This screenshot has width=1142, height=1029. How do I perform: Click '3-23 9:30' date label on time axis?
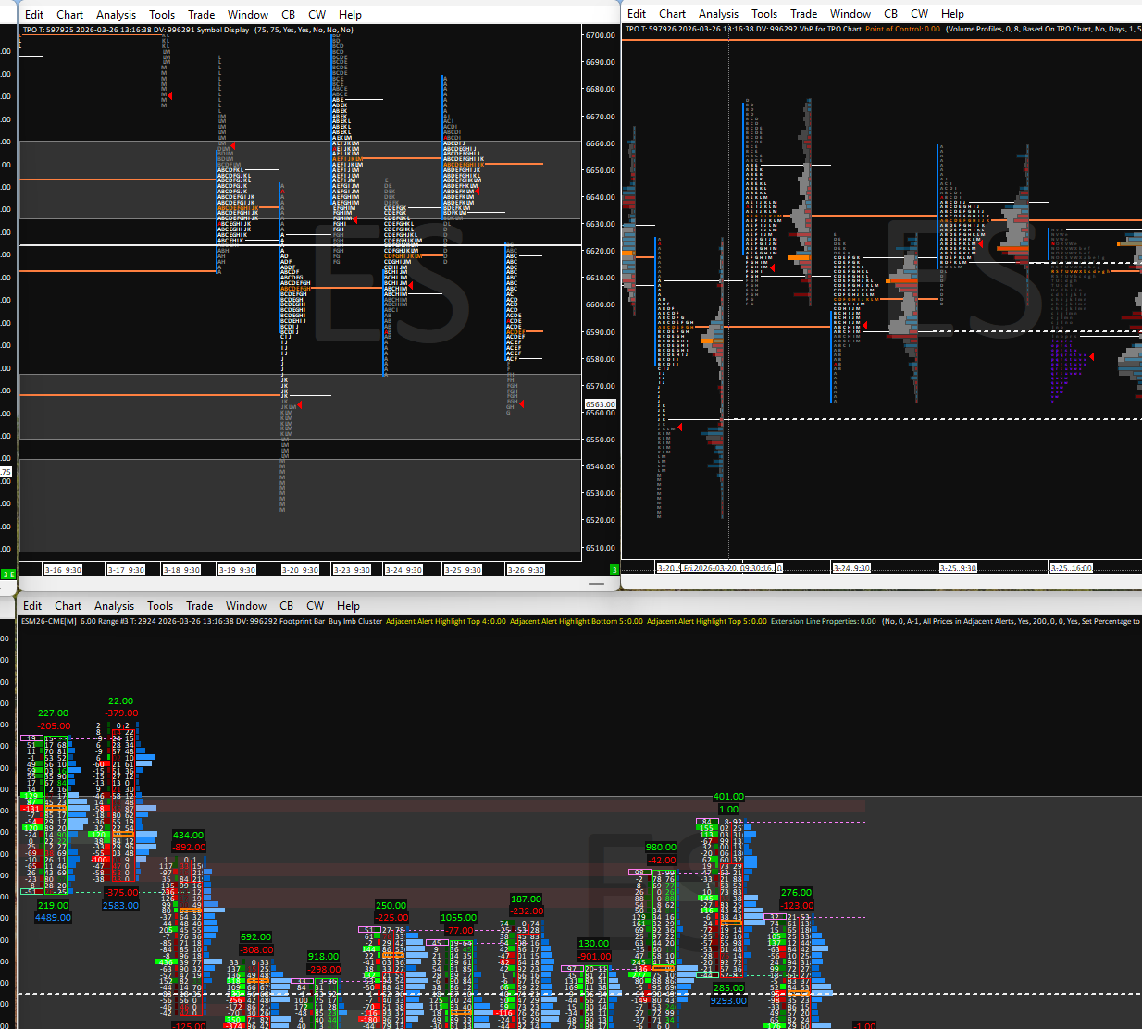[x=352, y=570]
